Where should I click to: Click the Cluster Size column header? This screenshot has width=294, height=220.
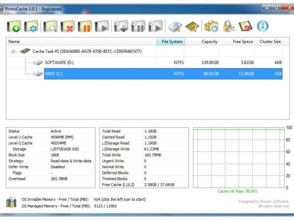pyautogui.click(x=268, y=41)
